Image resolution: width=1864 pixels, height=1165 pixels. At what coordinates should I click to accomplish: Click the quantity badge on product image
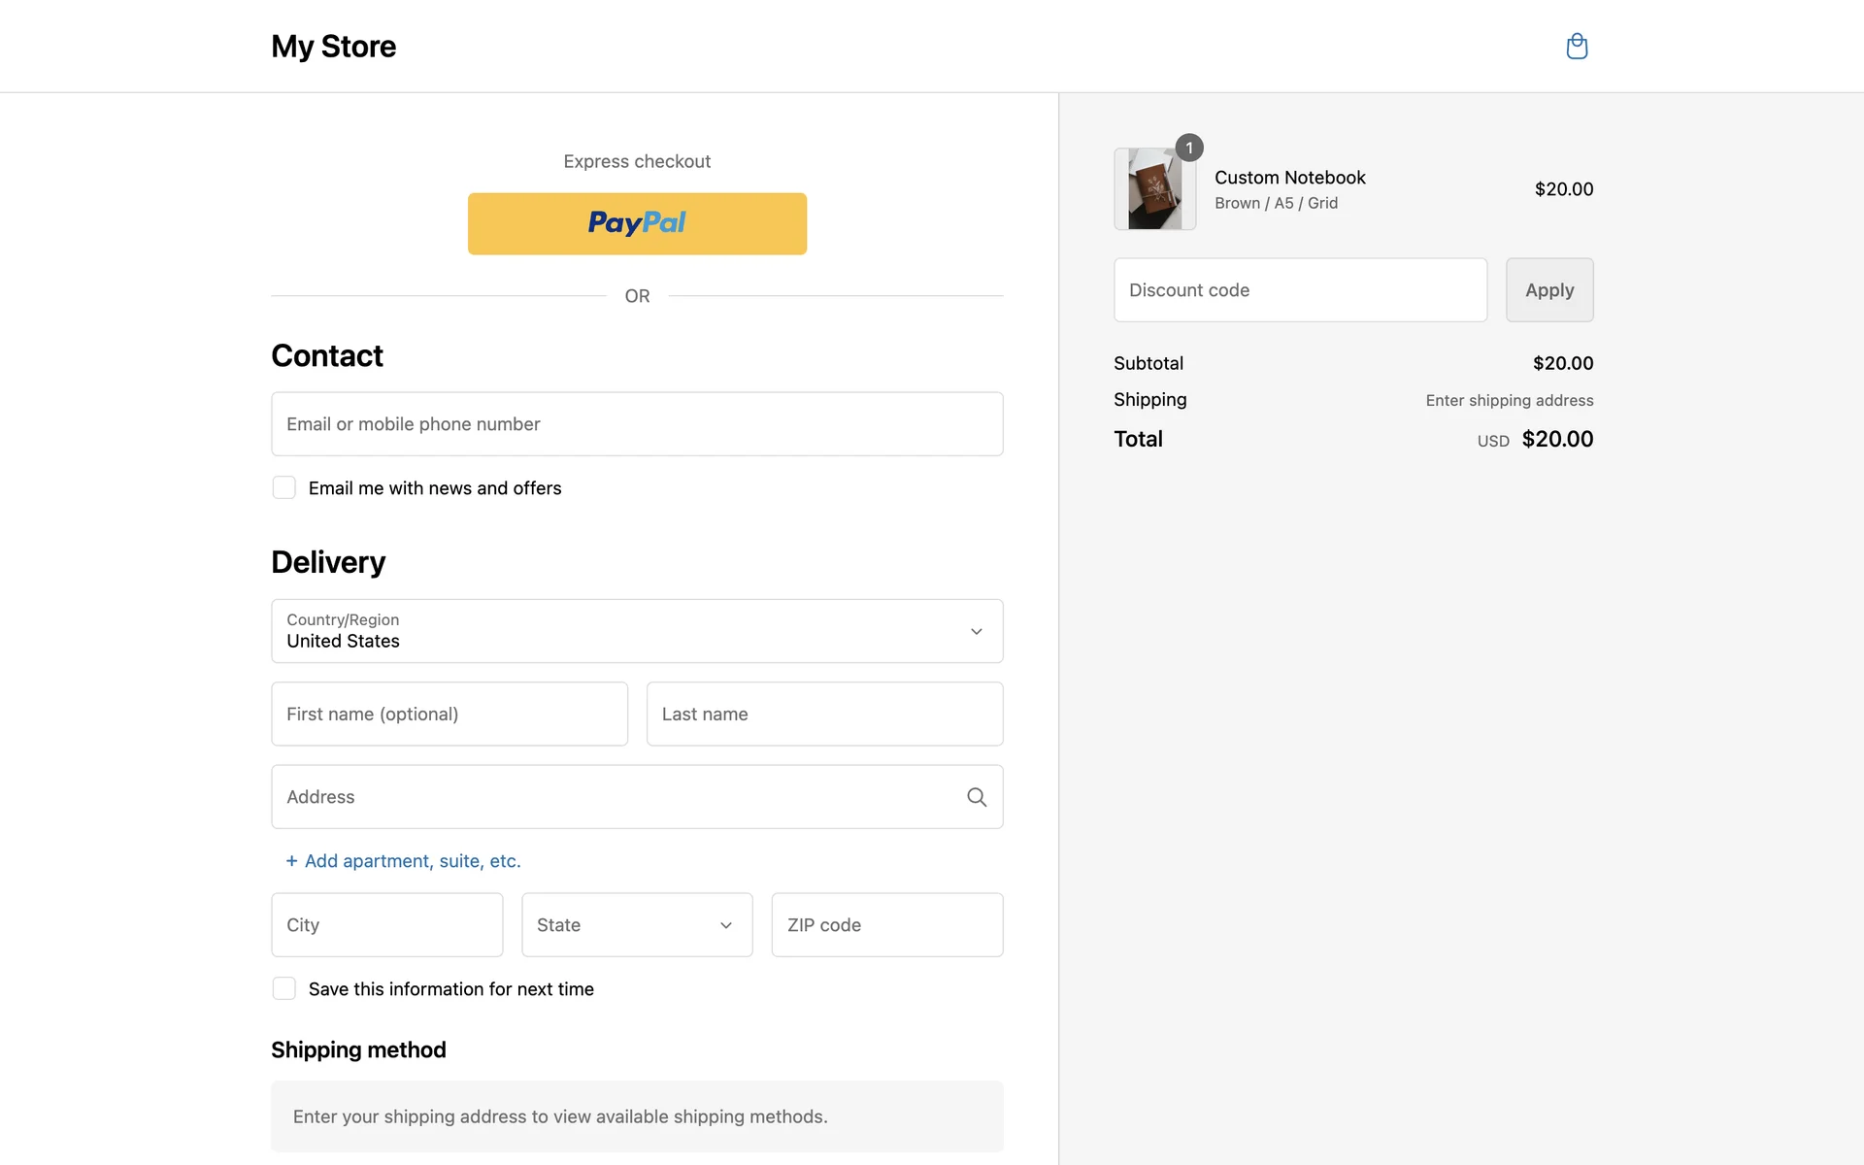click(1189, 148)
